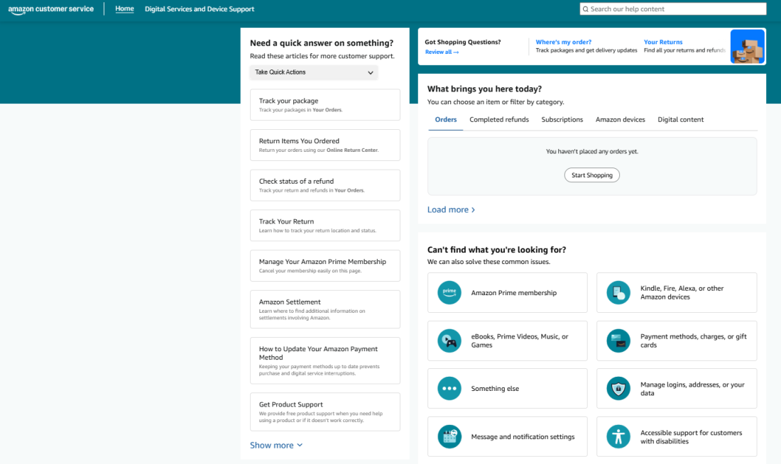Switch to the Completed refunds tab
The height and width of the screenshot is (464, 781).
(499, 119)
